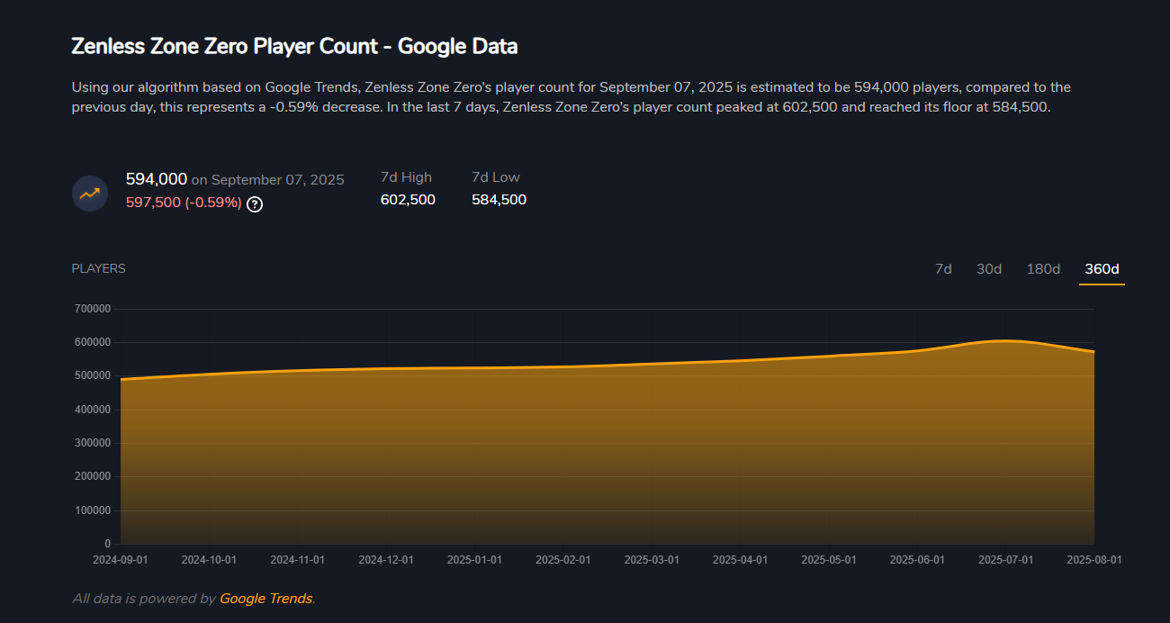The height and width of the screenshot is (623, 1170).
Task: Select the 360d range tab
Action: [x=1102, y=269]
